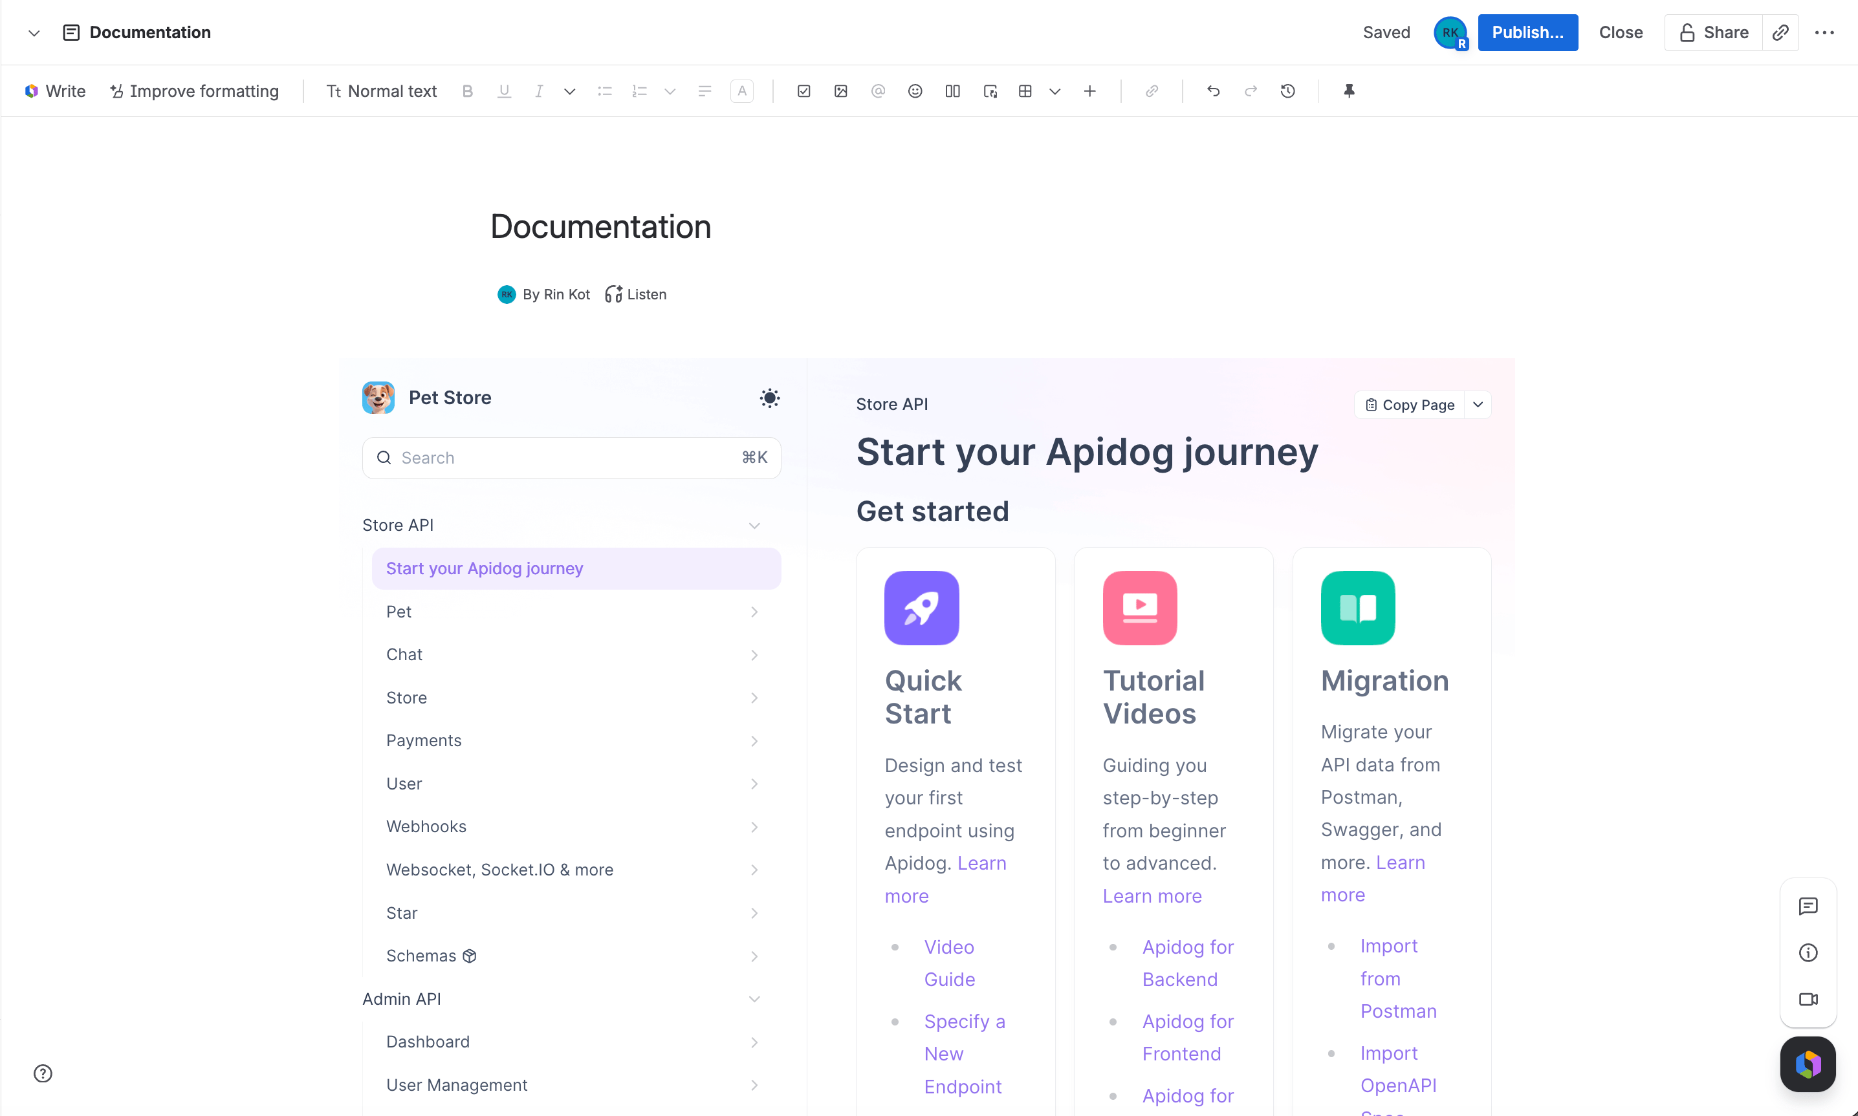Redo the last edit
The image size is (1858, 1116).
[x=1250, y=91]
